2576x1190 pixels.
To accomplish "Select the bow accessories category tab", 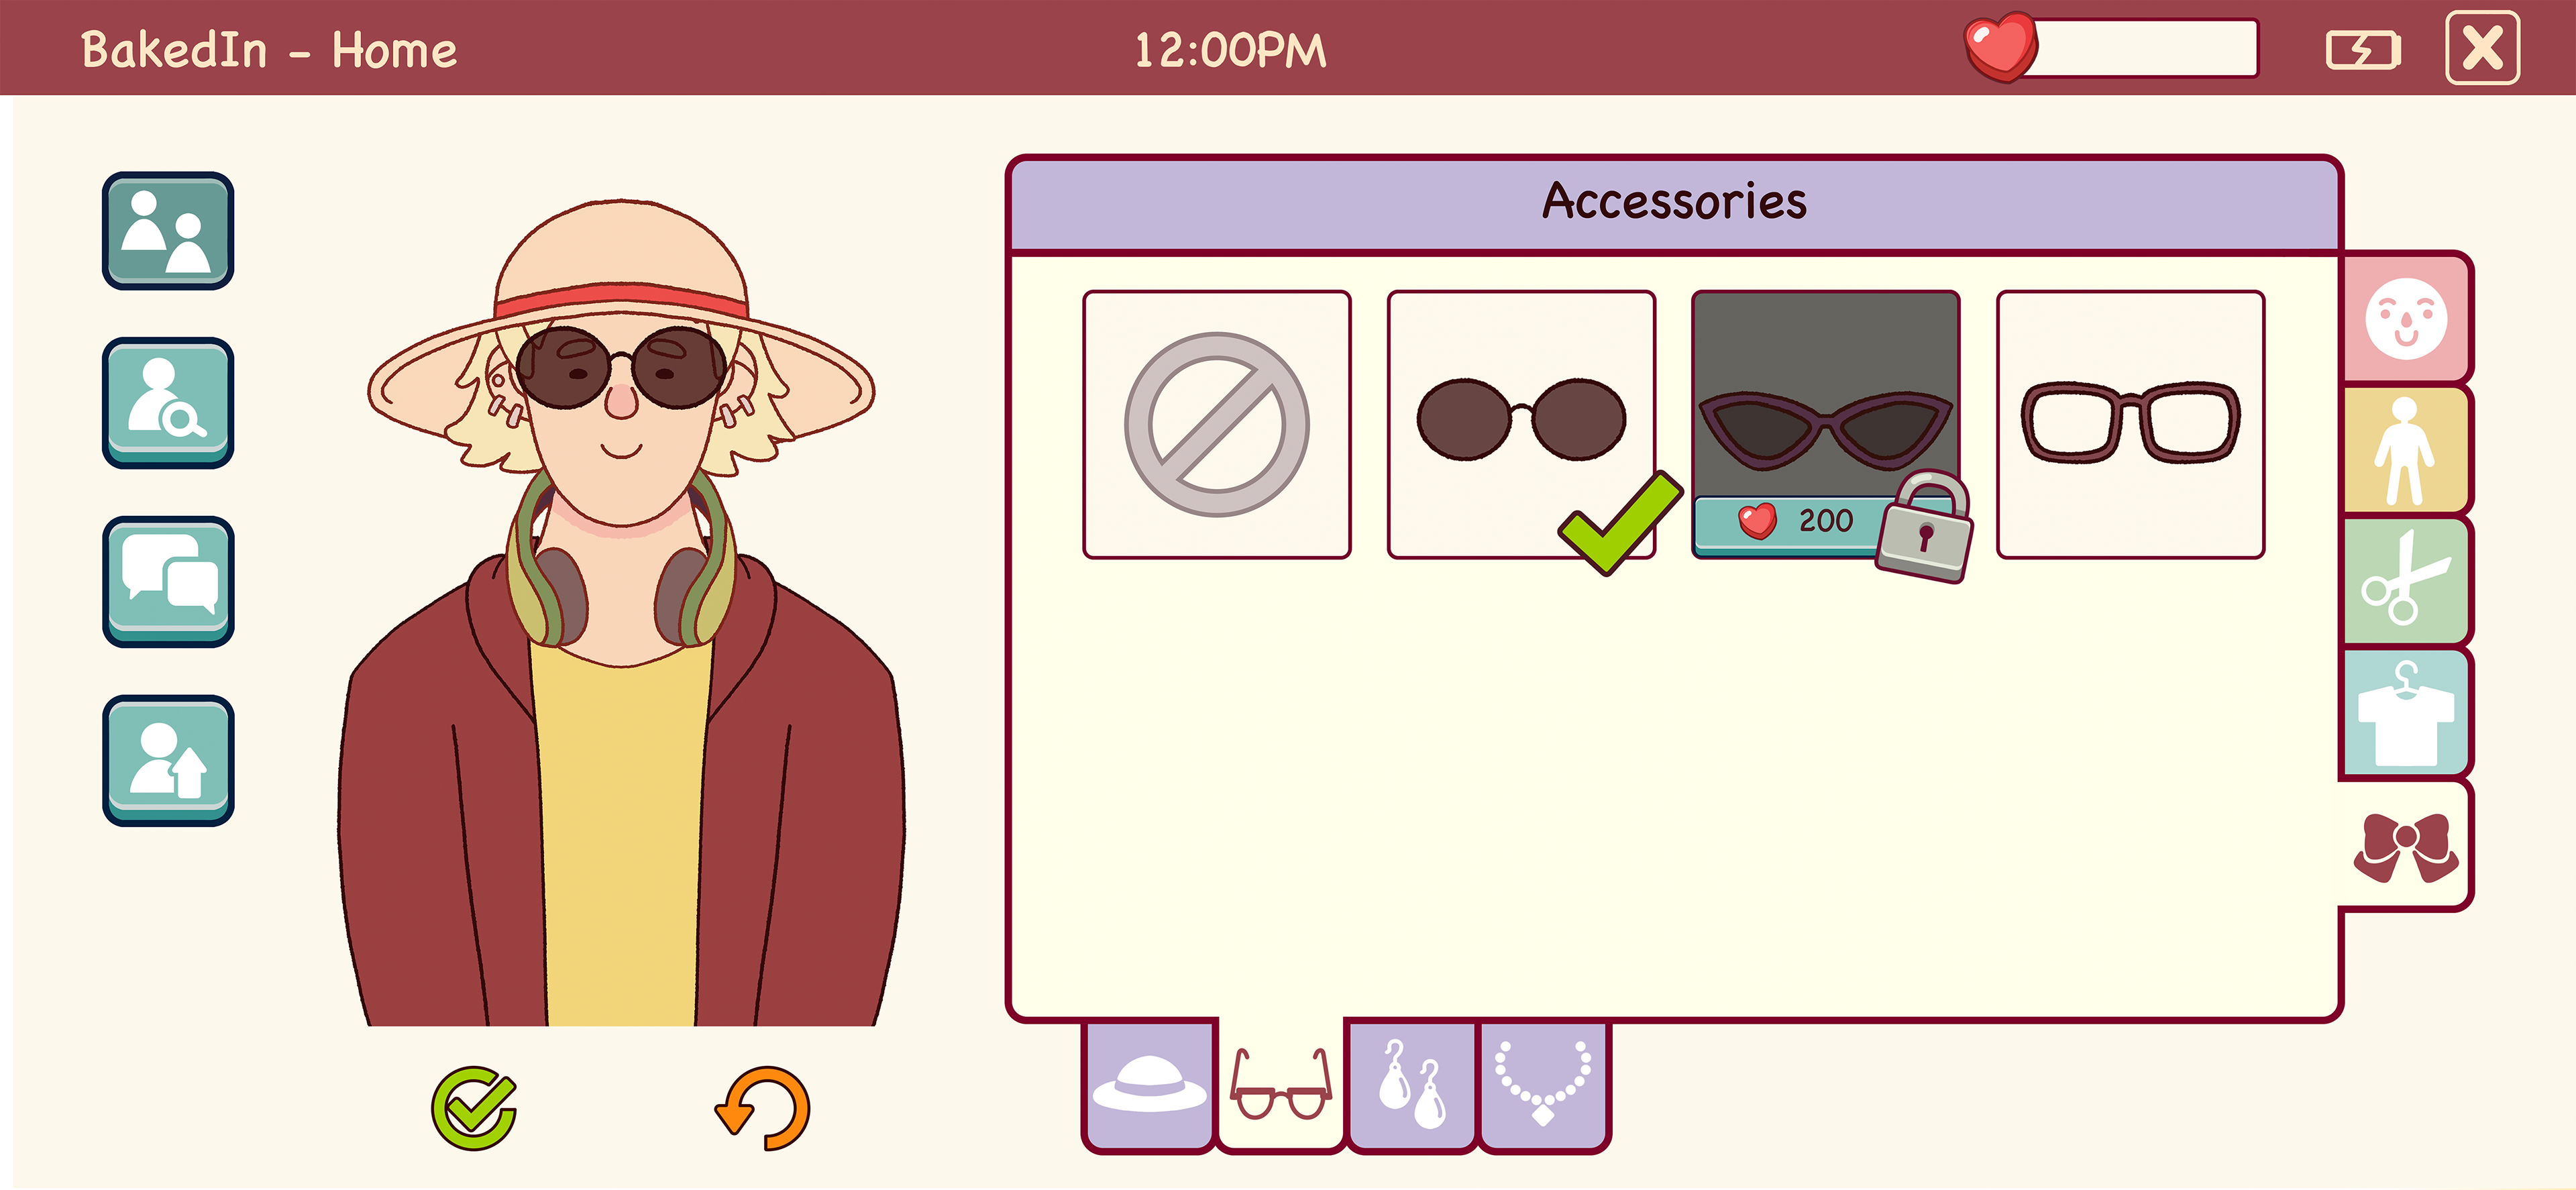I will point(2405,846).
